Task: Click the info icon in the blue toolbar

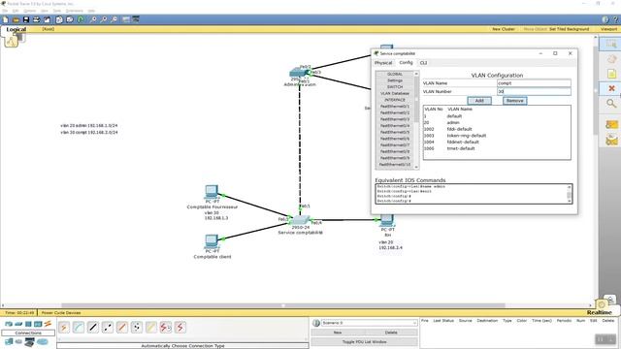Action: point(605,19)
